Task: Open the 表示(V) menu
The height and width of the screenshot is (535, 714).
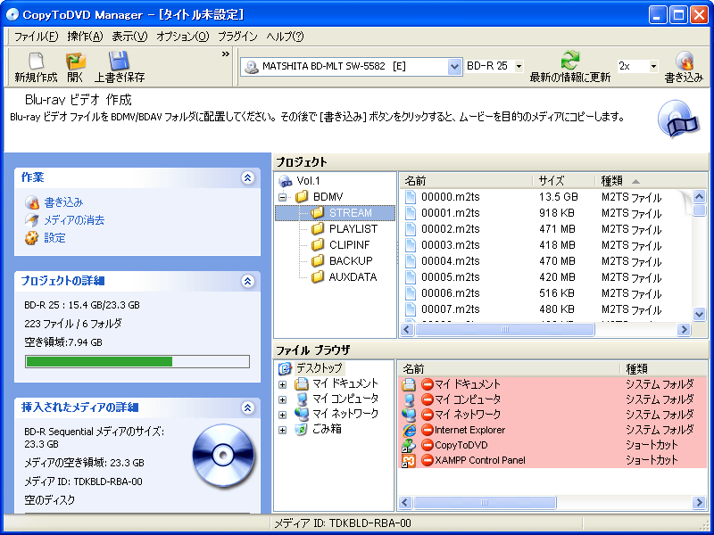Action: point(129,37)
